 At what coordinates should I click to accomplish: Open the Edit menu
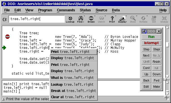(18, 10)
